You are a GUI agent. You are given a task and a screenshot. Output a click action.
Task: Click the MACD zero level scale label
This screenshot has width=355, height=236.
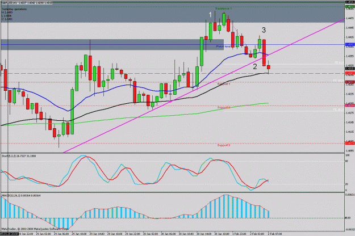pyautogui.click(x=348, y=218)
